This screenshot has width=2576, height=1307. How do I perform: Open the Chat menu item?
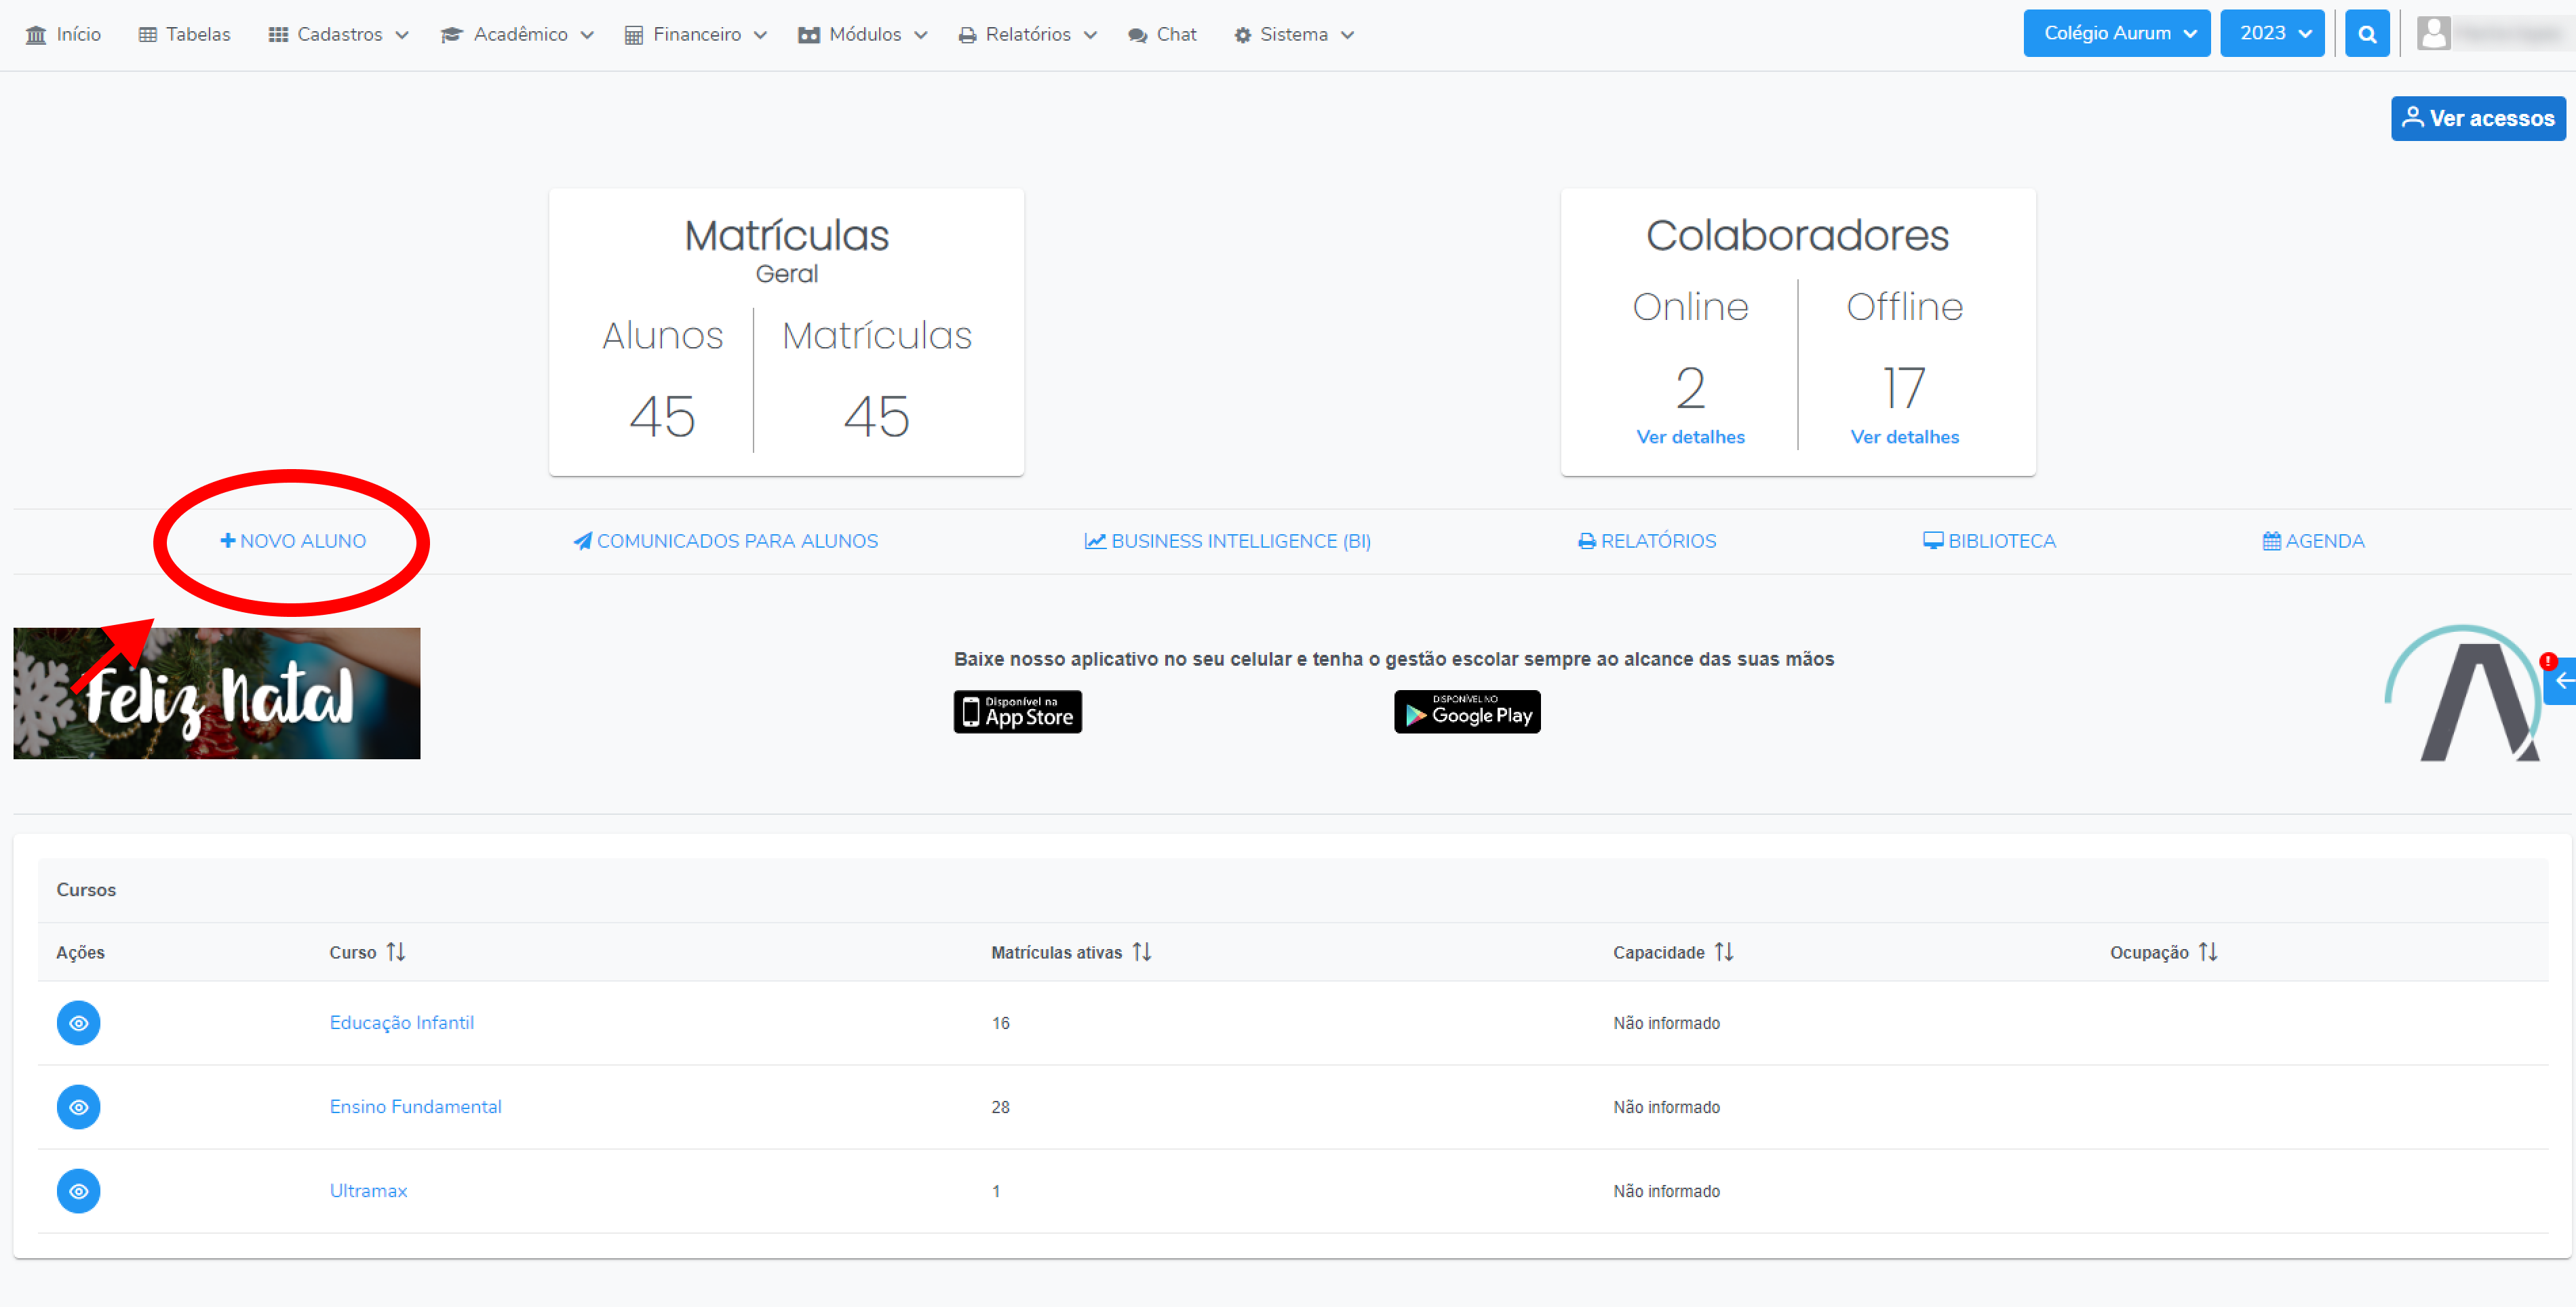pyautogui.click(x=1162, y=35)
